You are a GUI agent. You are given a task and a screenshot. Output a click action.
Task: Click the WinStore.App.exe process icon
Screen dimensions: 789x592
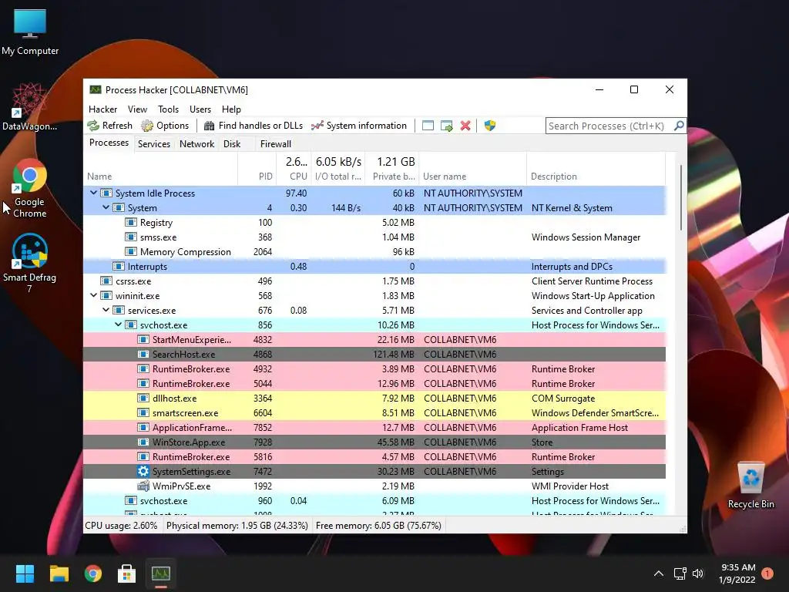point(143,442)
